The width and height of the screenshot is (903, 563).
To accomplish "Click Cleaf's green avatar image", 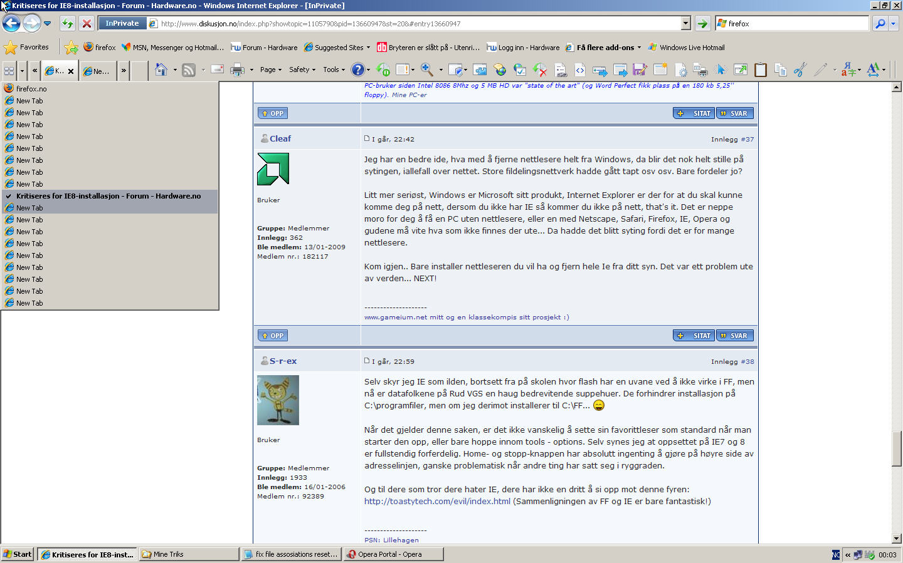I will (x=273, y=169).
